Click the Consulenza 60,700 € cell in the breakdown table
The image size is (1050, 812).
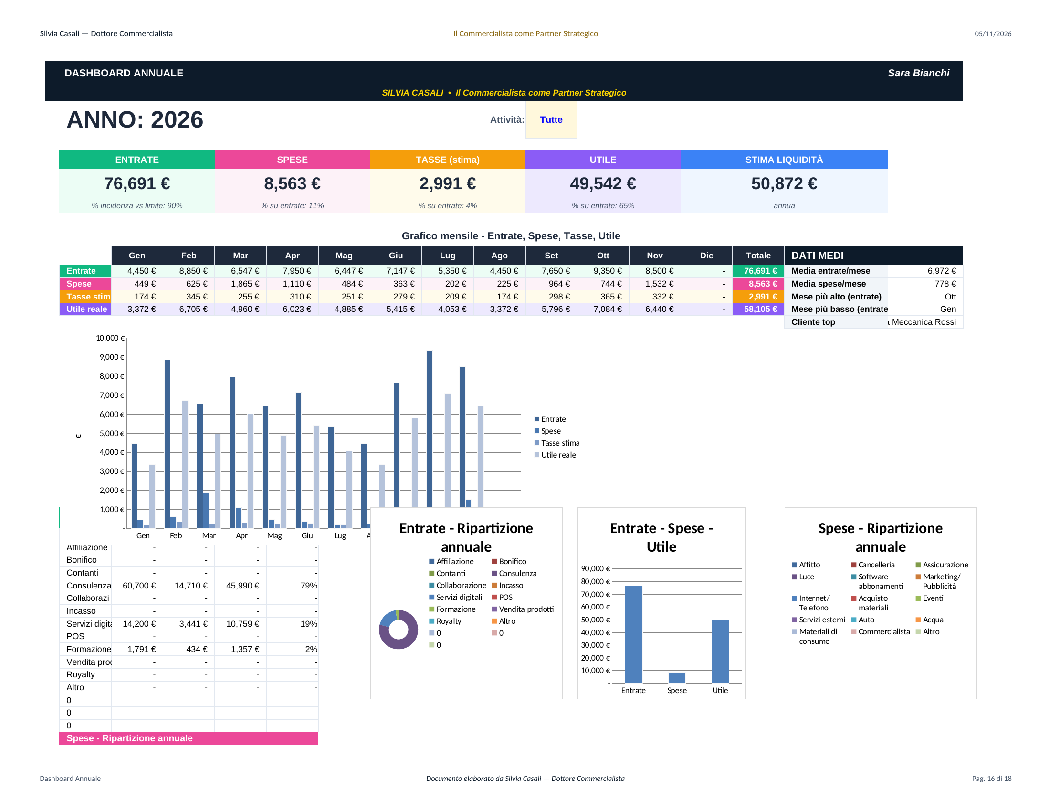[x=137, y=586]
